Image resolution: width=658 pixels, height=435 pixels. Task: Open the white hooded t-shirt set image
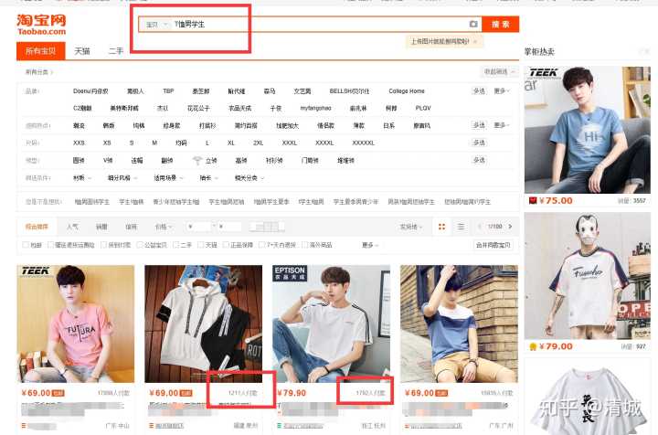click(204, 324)
